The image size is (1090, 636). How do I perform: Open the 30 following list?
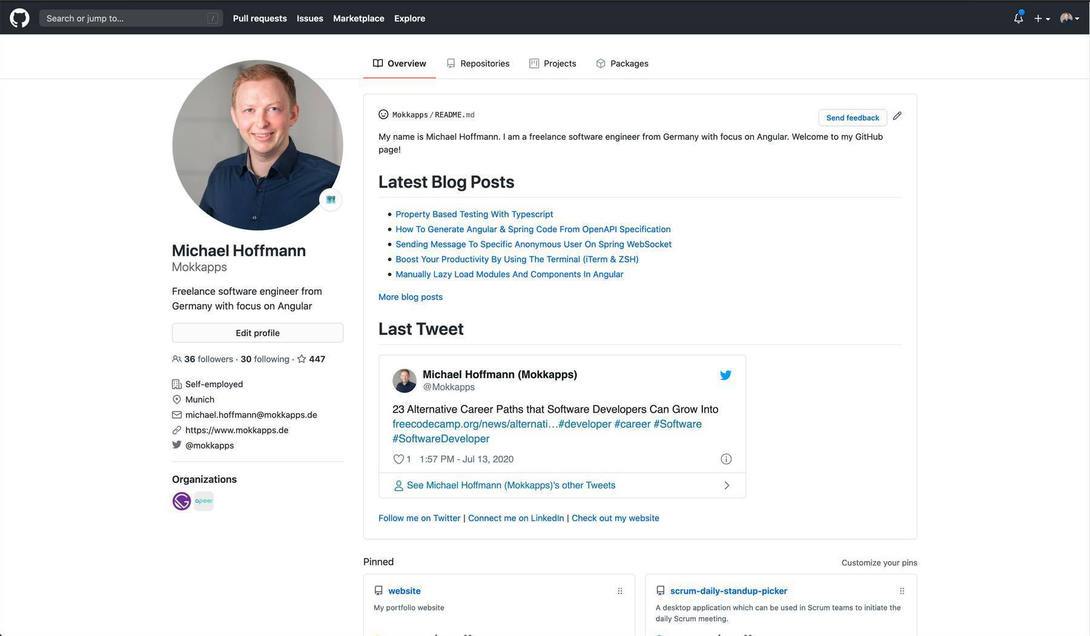[x=265, y=359]
